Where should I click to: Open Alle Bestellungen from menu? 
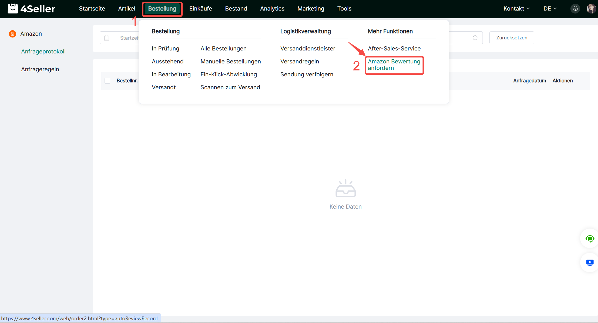pyautogui.click(x=223, y=49)
